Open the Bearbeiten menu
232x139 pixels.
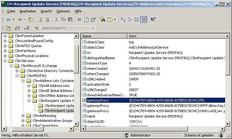[x=28, y=11]
